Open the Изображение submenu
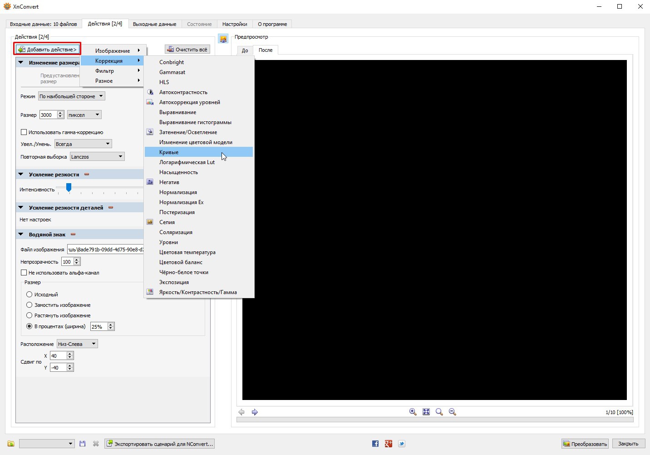Image resolution: width=650 pixels, height=455 pixels. (112, 50)
